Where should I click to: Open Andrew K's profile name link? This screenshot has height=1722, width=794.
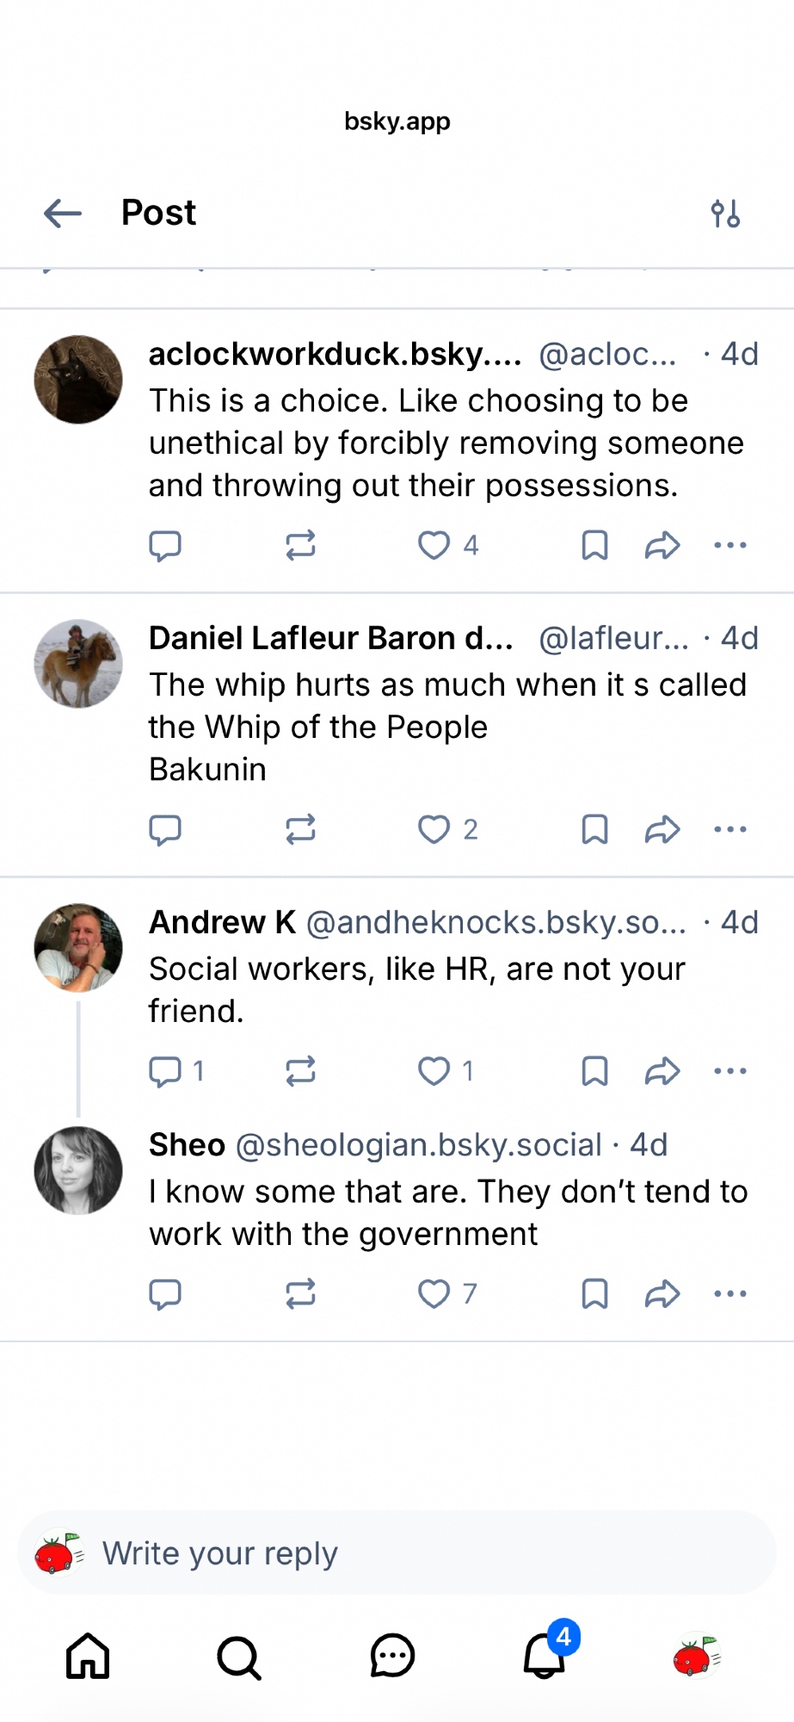coord(222,922)
